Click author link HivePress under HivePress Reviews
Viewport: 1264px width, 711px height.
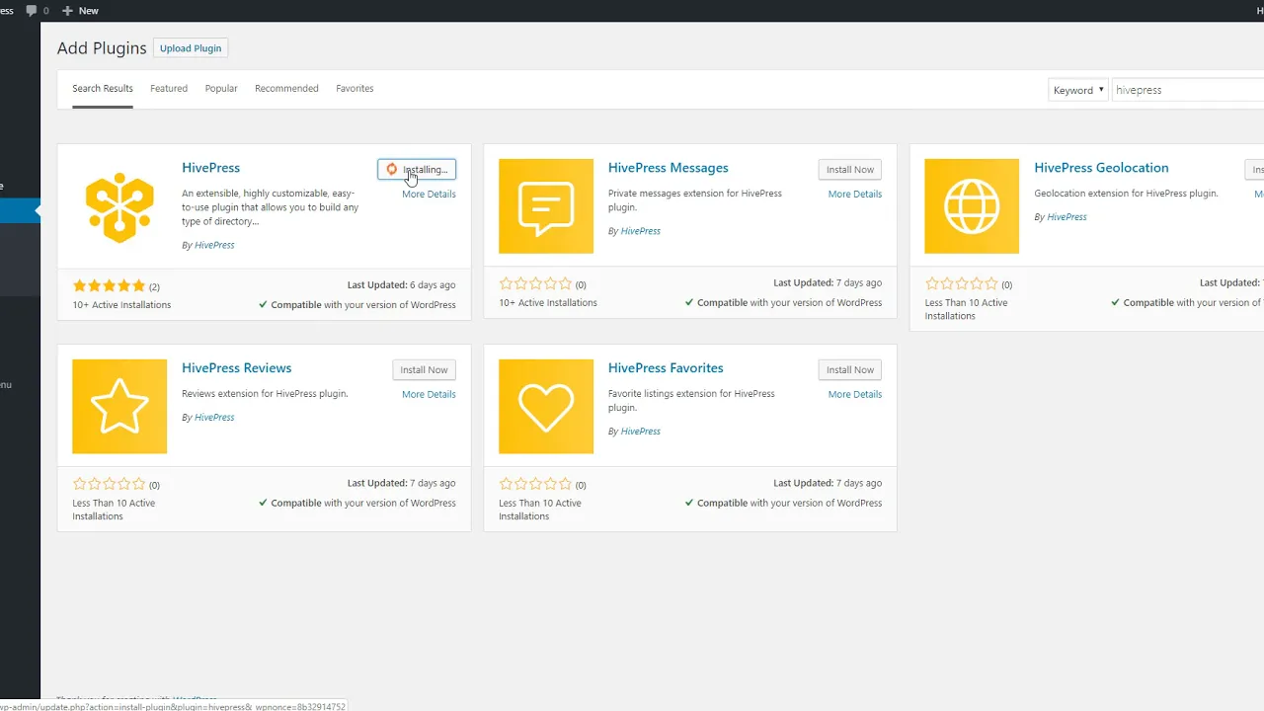tap(214, 418)
